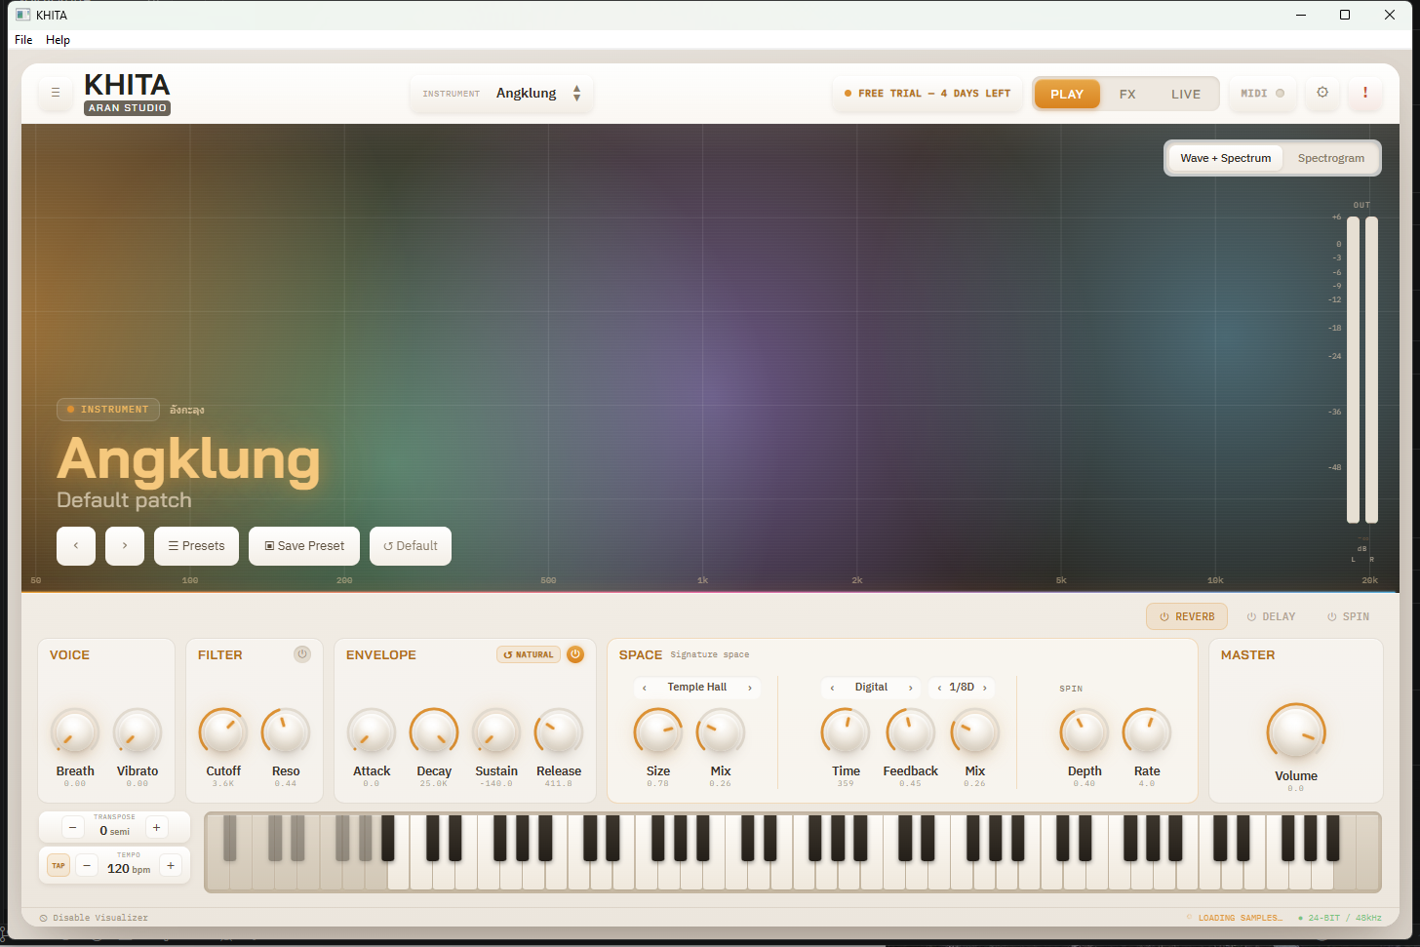Click the orange INSTRUMENT badge above Angklung title
Screen dimensions: 1420x947
108,410
